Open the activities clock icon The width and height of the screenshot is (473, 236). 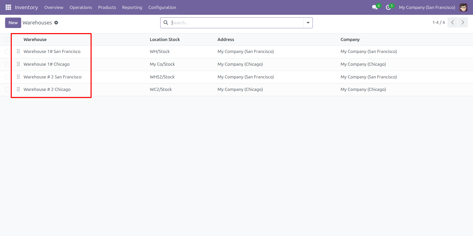[x=388, y=7]
